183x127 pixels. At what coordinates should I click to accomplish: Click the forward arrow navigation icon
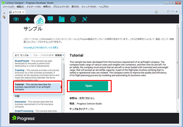[164, 12]
